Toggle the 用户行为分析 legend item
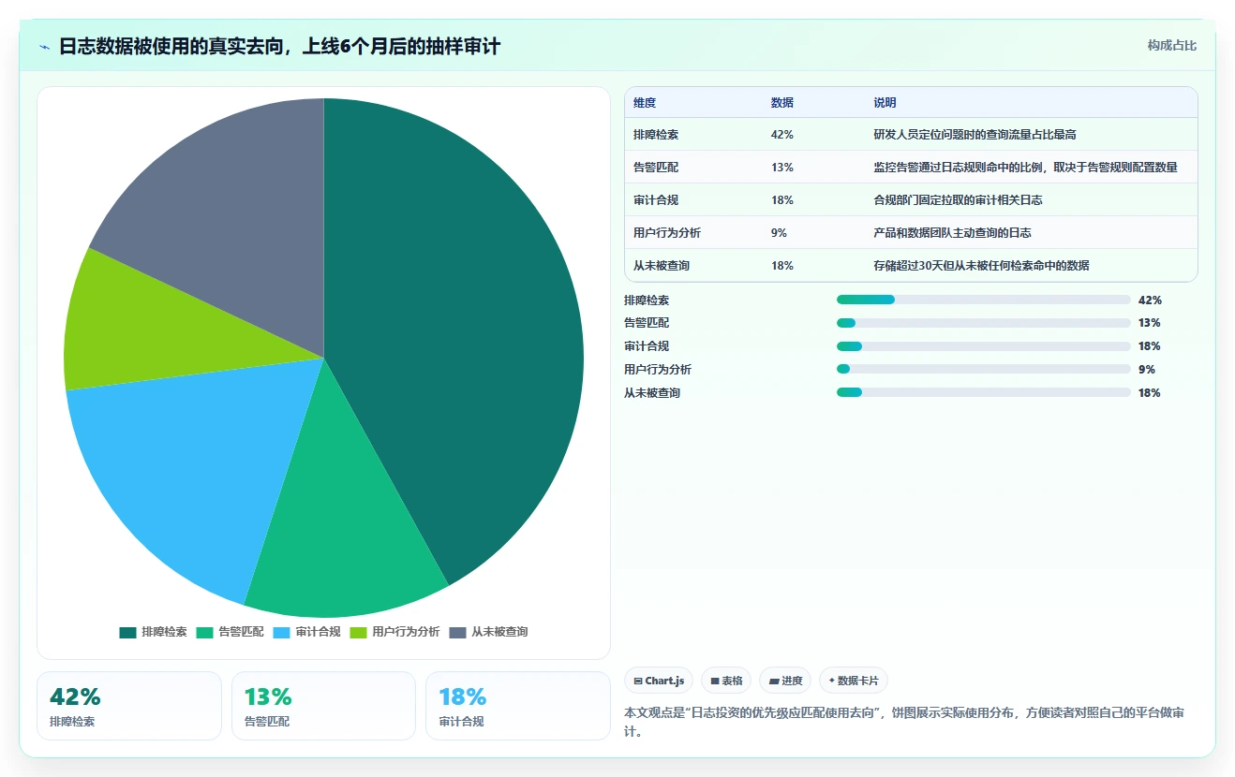Image resolution: width=1235 pixels, height=777 pixels. coord(394,632)
